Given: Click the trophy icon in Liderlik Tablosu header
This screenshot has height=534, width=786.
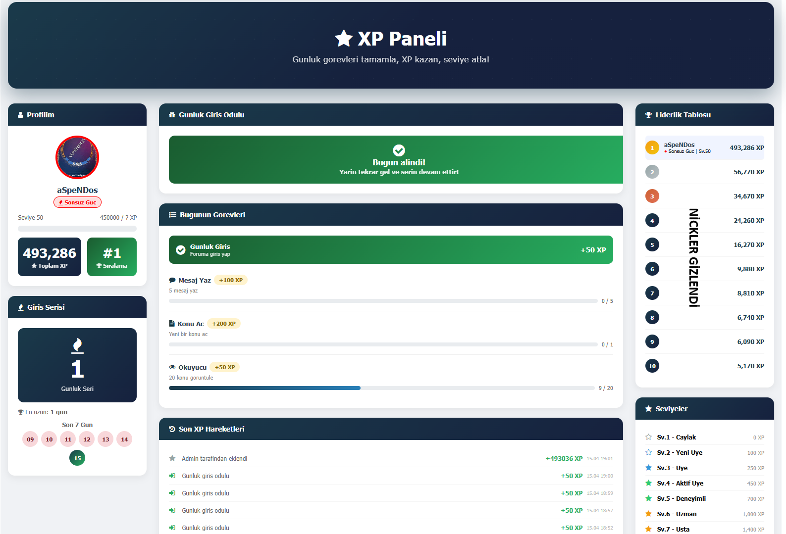Looking at the screenshot, I should click(x=648, y=115).
